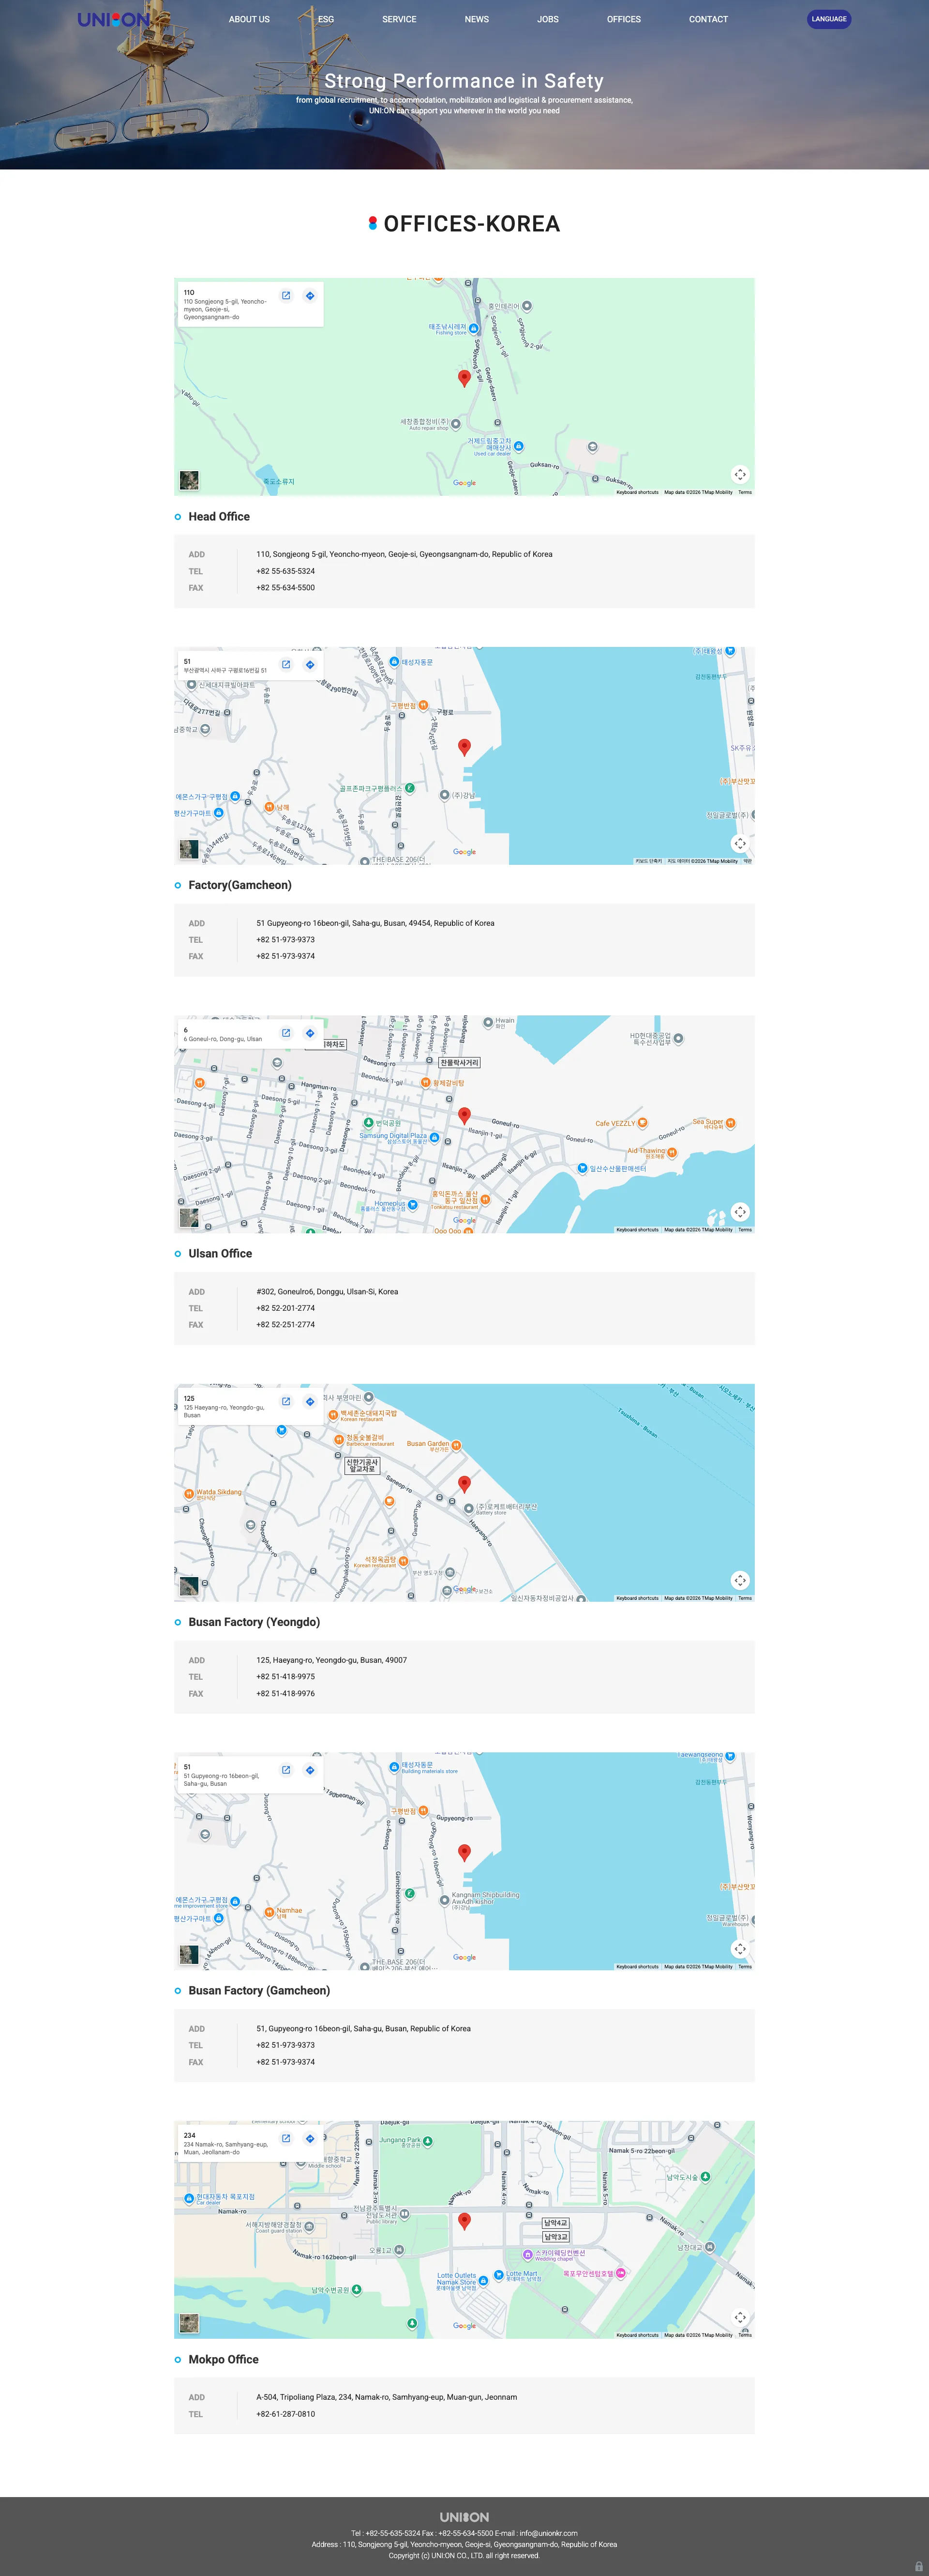Open the LANGUAGE selector button

pos(829,19)
